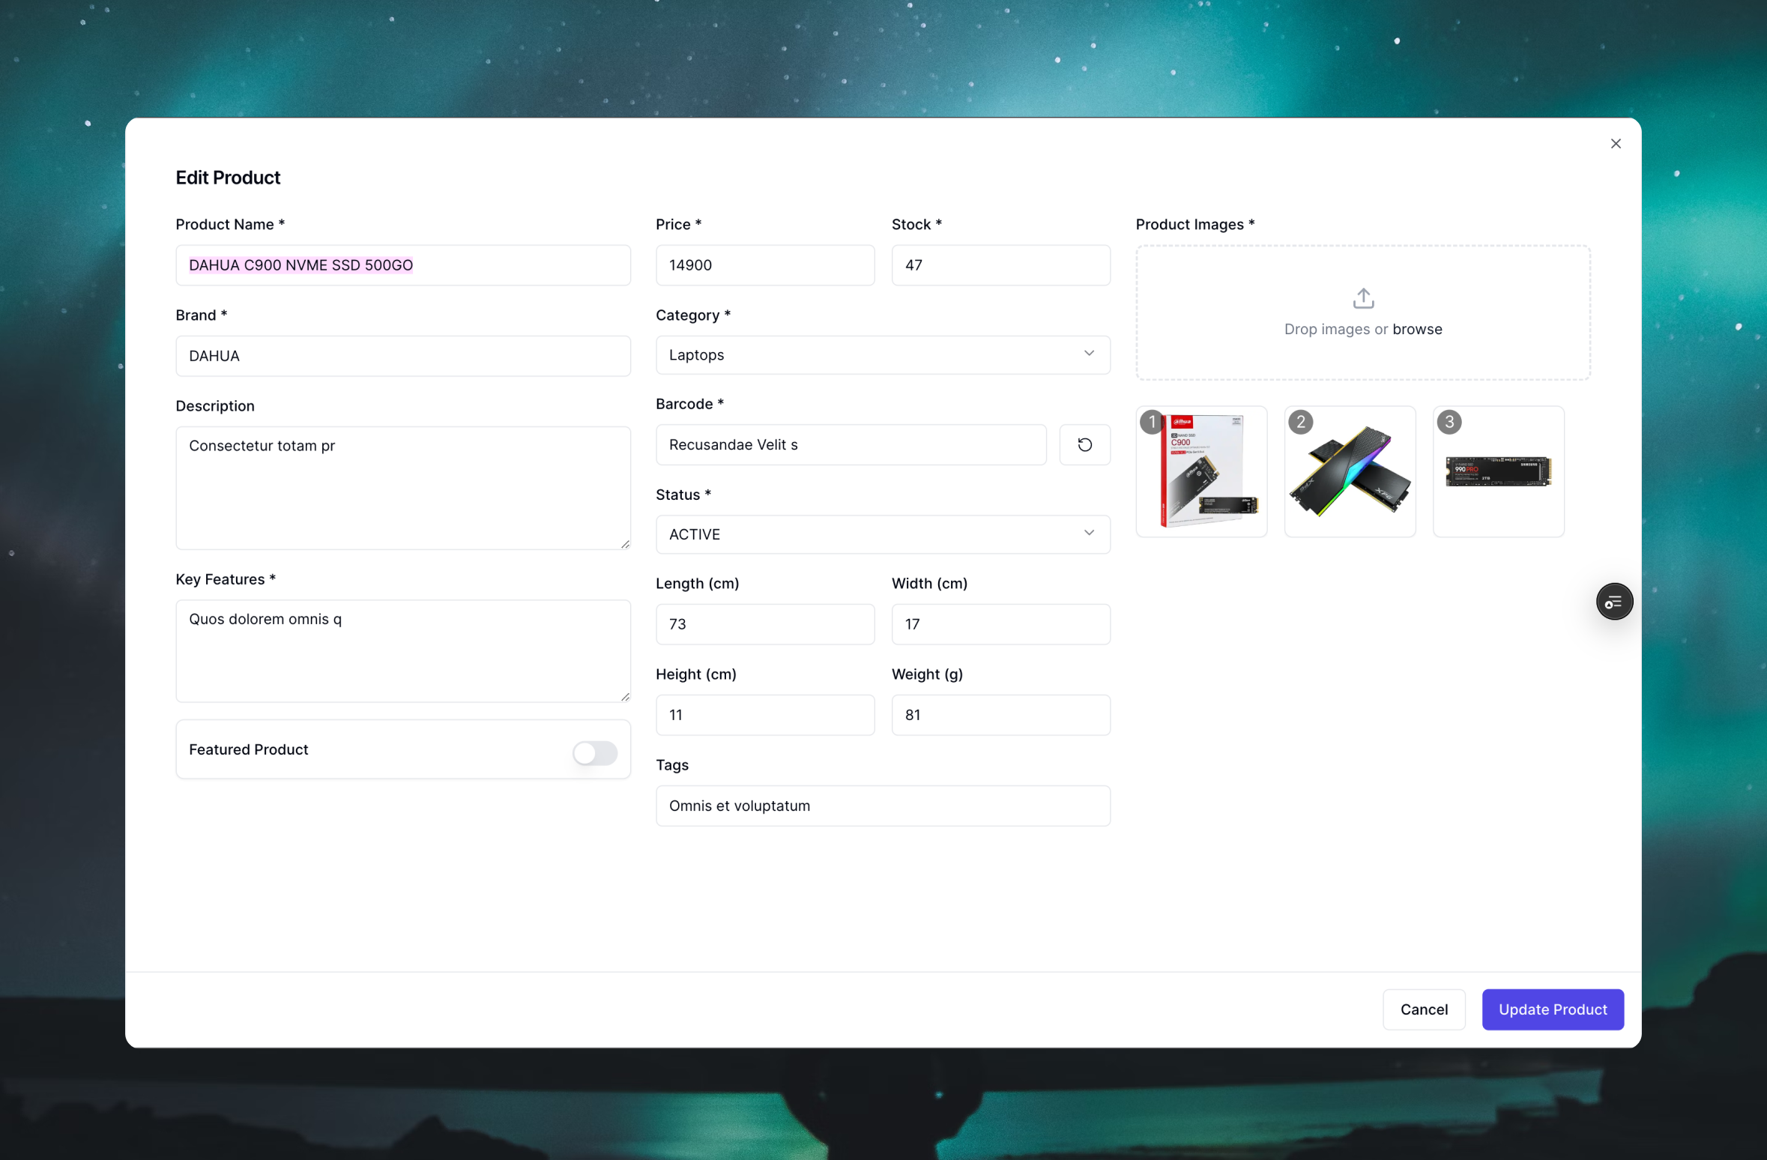Focus the Stock field showing 47

click(1001, 265)
